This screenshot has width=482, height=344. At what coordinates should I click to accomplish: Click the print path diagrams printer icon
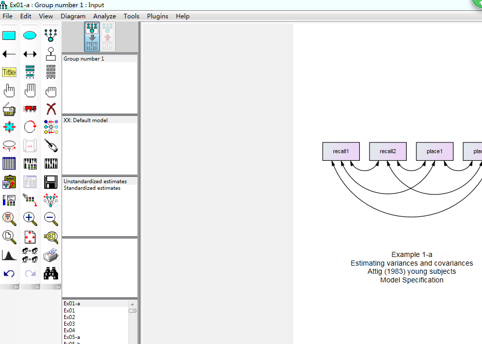pyautogui.click(x=51, y=255)
